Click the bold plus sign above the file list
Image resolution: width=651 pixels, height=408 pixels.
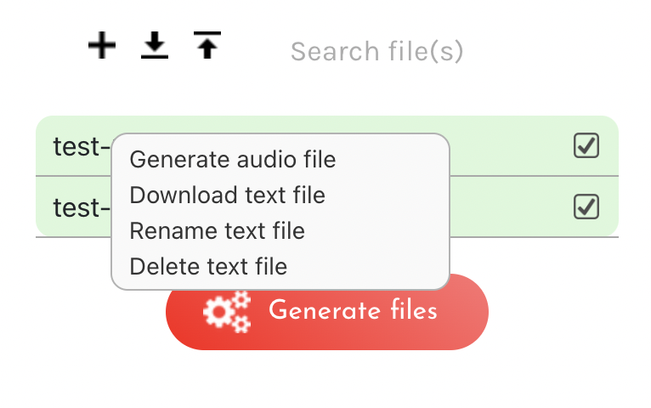point(102,45)
